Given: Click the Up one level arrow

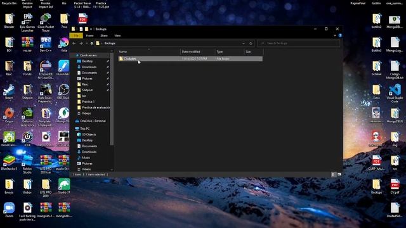Looking at the screenshot, I should (x=91, y=44).
